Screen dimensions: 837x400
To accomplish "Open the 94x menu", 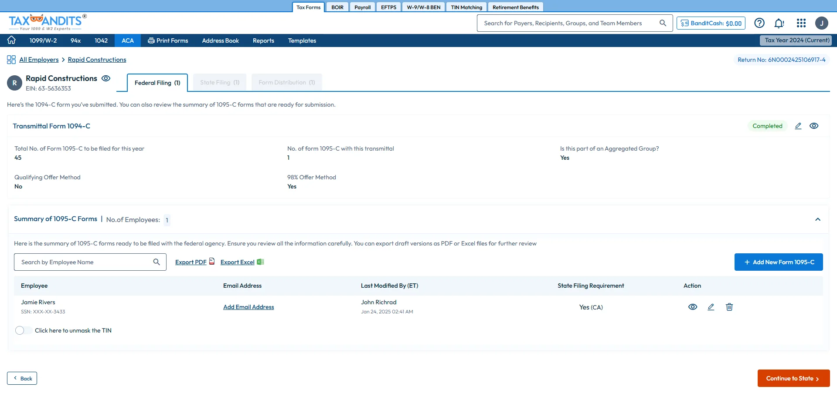I will pos(75,40).
